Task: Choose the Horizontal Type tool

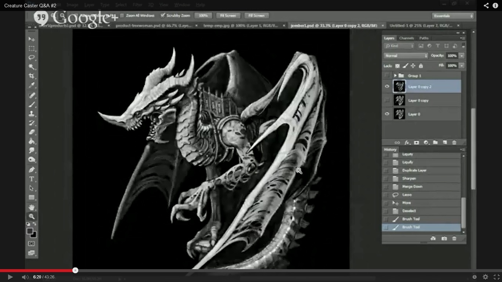Action: click(x=32, y=179)
